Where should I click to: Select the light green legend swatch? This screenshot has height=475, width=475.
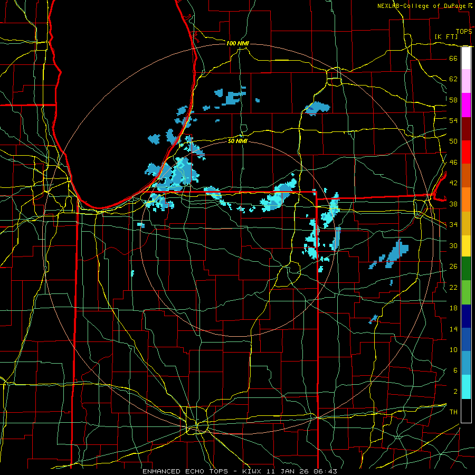click(x=466, y=292)
